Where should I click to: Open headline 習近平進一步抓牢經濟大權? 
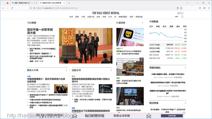click(x=40, y=31)
